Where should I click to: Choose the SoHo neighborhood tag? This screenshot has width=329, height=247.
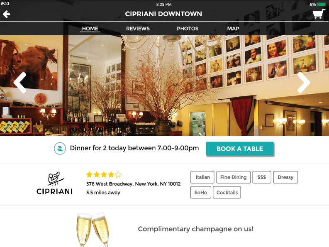point(200,192)
